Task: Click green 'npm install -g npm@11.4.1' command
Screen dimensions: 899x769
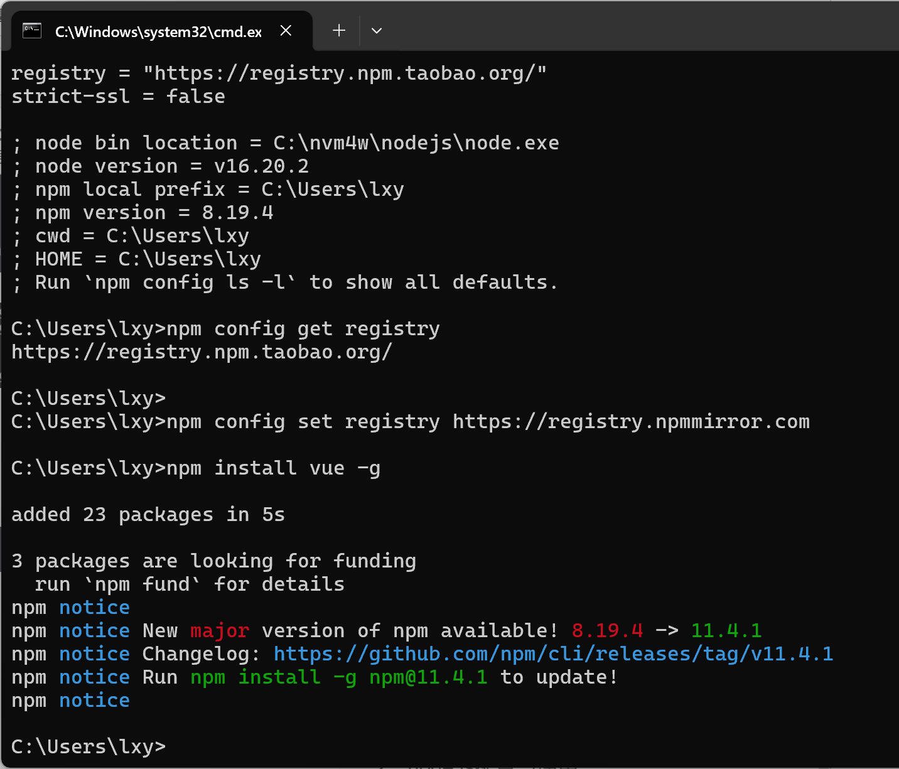Action: point(339,677)
